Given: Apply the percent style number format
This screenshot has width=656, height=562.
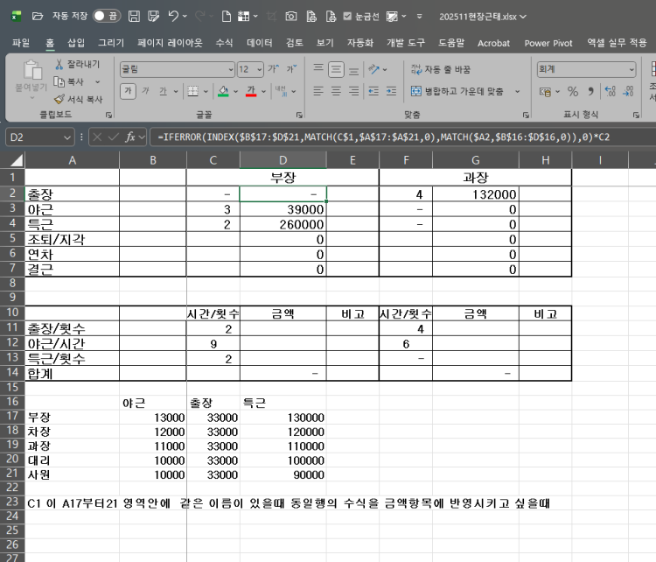Looking at the screenshot, I should tap(573, 91).
